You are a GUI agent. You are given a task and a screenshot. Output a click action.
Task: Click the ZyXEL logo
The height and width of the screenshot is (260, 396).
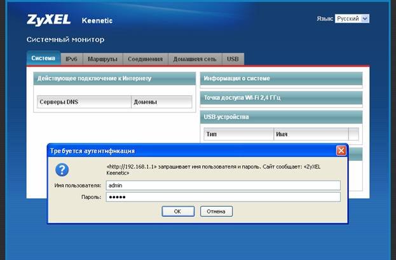(48, 19)
